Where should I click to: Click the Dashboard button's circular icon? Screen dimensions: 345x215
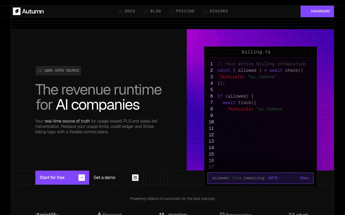click(306, 11)
